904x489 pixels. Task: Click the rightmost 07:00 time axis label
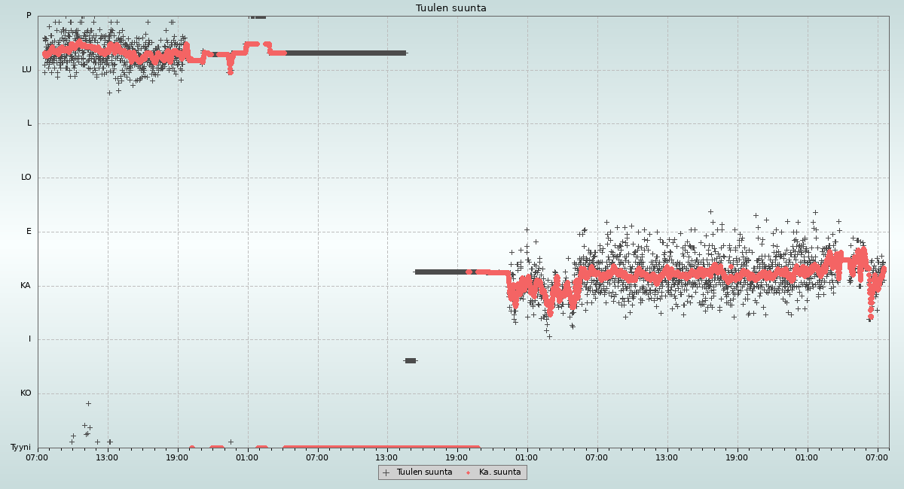point(877,457)
